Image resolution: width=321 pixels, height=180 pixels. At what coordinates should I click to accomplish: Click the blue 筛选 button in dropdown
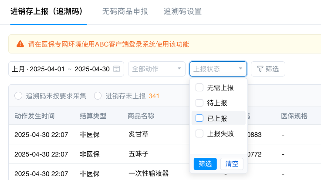tap(205, 164)
